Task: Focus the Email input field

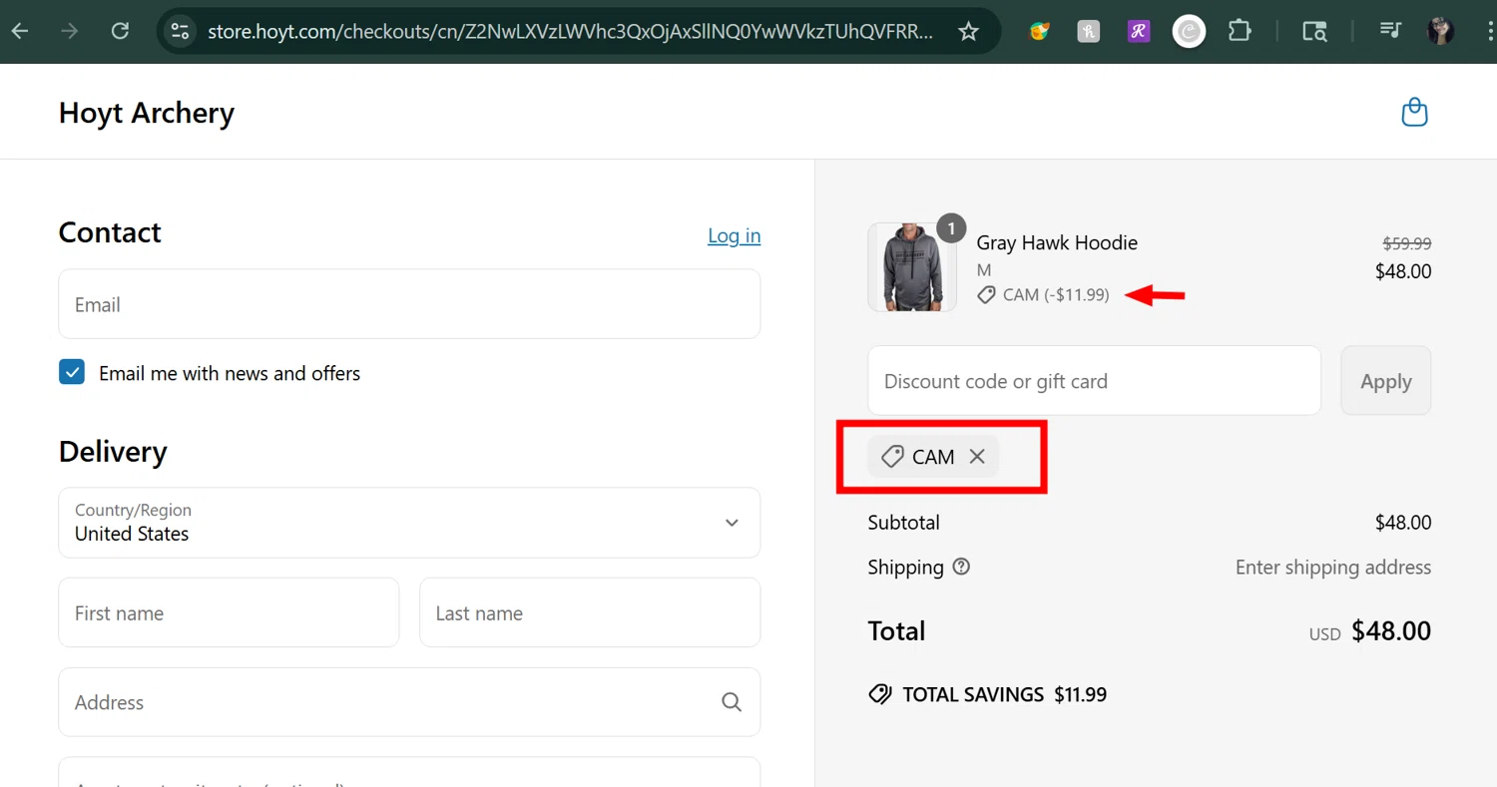Action: click(409, 304)
